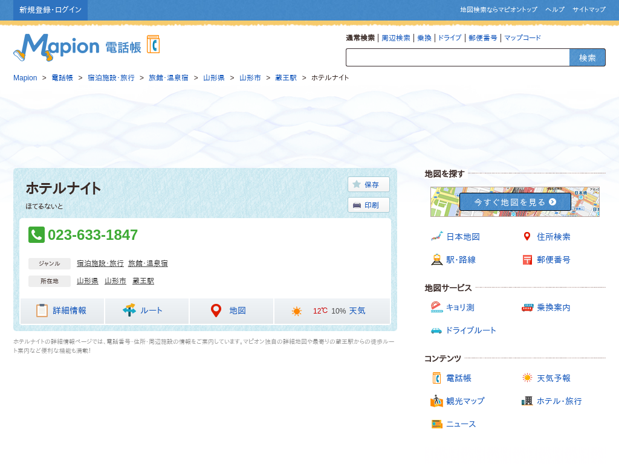Click the ホテルナイト breadcrumb text
The image size is (619, 464).
pos(330,78)
